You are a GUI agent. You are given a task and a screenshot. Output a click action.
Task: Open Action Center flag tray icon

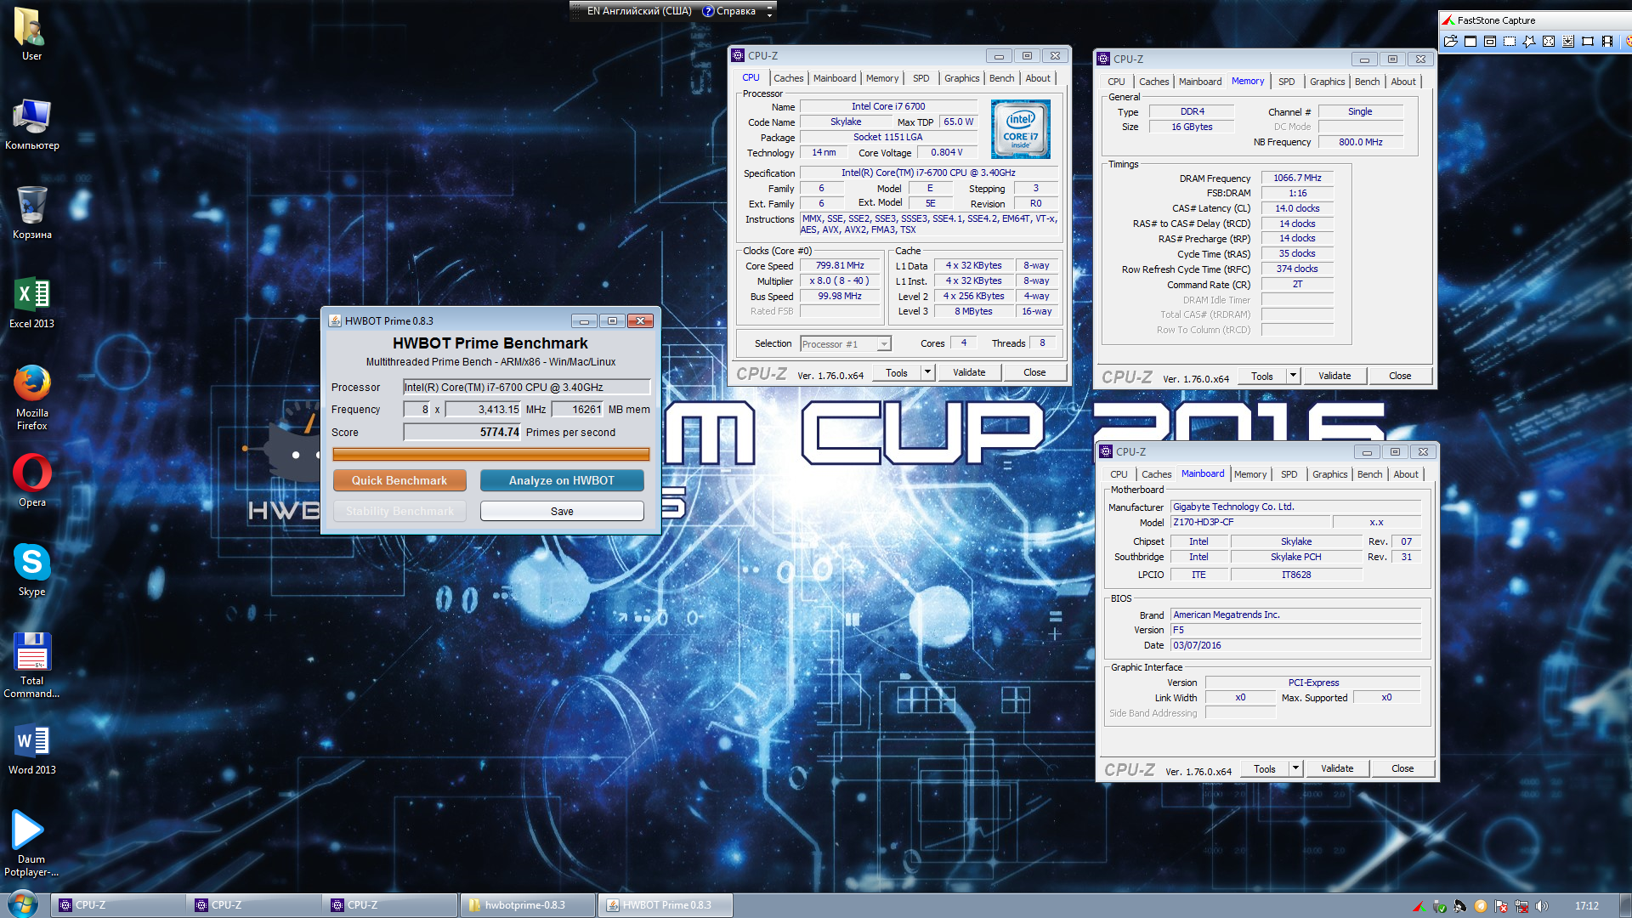tap(1501, 906)
